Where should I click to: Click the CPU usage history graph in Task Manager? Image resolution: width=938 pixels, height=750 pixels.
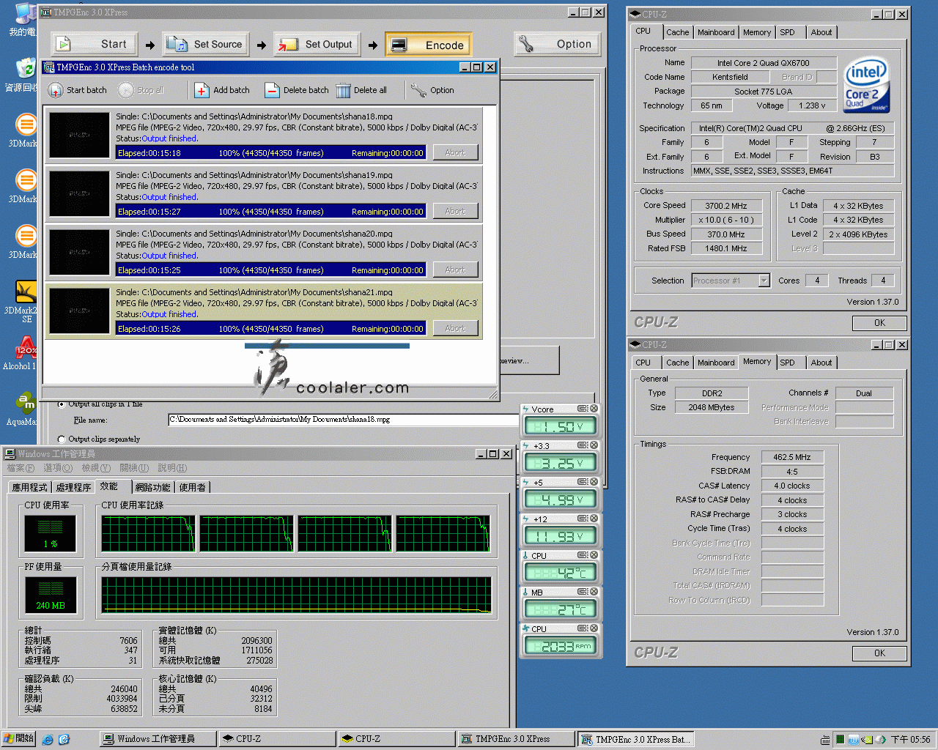point(297,533)
